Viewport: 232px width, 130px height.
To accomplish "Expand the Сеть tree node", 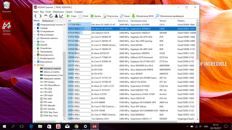I will tap(35, 41).
